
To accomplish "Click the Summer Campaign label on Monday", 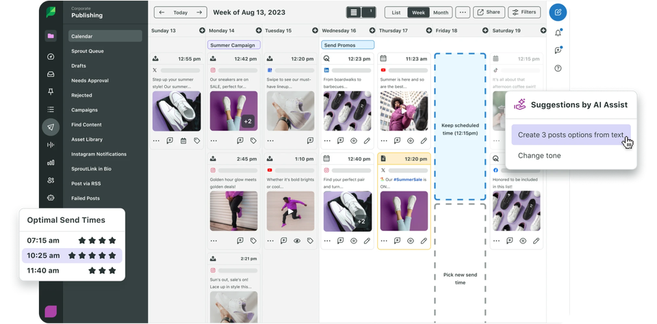I will coord(233,45).
